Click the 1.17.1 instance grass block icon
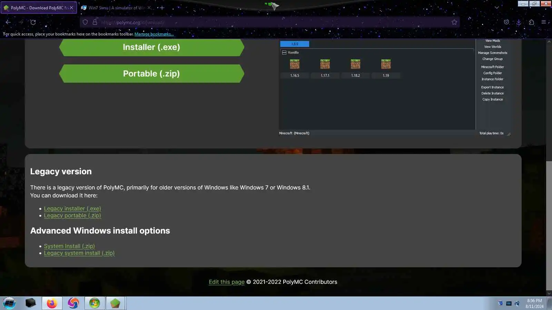This screenshot has width=552, height=310. [325, 64]
